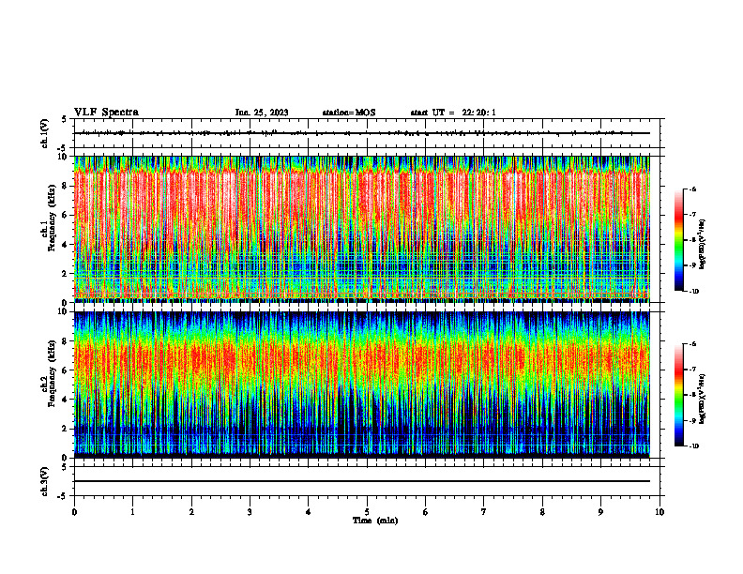The height and width of the screenshot is (574, 743).
Task: Click the ch.1 color bar log(PSD) label
Action: [703, 245]
